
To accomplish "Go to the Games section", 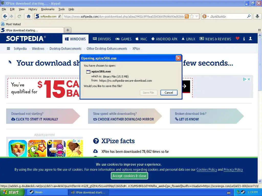I will tap(124, 39).
